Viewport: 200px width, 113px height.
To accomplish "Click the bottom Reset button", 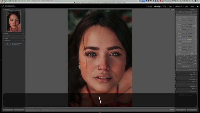I will 192,110.
